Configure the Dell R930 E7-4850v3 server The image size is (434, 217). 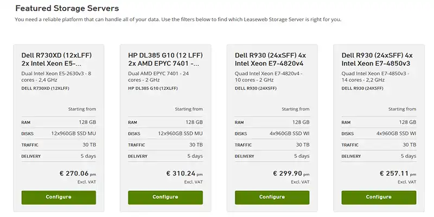pos(379,197)
